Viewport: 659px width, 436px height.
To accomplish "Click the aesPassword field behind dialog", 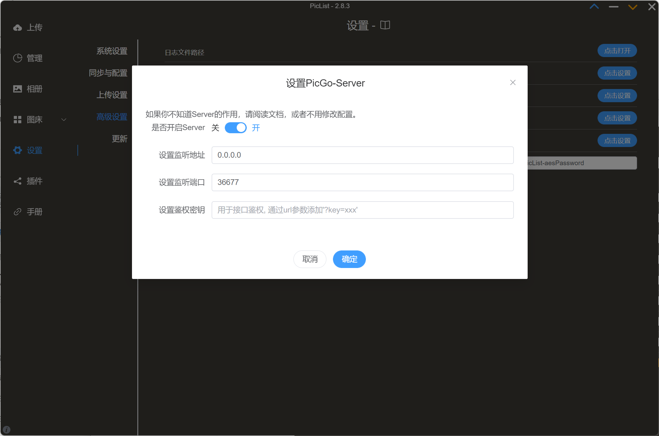I will click(x=582, y=163).
